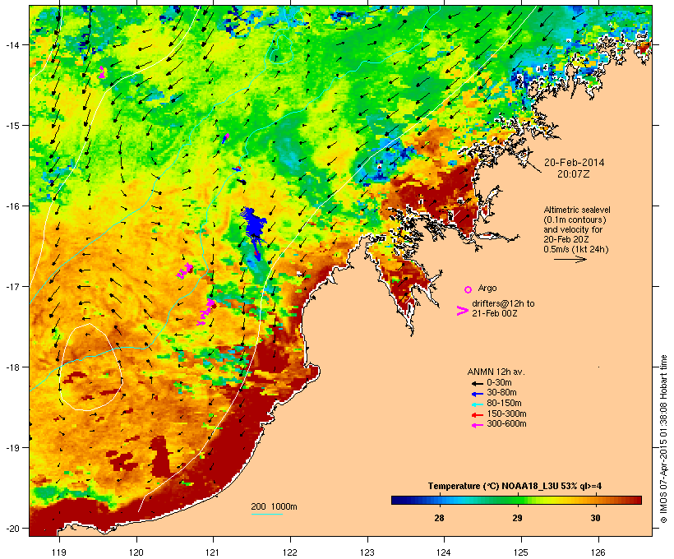Viewport: 674px width, 559px height.
Task: Click the 0.5m/s velocity scale arrow
Action: coord(570,259)
